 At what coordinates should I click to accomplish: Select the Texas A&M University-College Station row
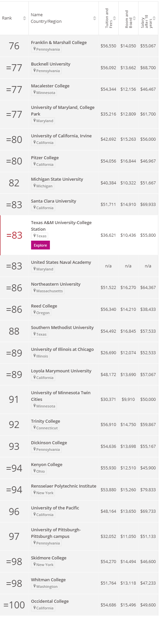tap(79, 235)
